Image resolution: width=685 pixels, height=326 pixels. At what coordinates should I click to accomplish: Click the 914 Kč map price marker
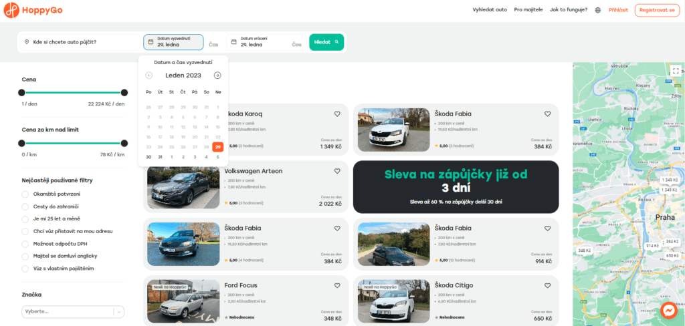pyautogui.click(x=652, y=246)
